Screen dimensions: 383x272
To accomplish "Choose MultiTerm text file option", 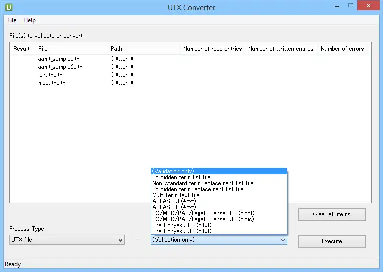I will coord(219,195).
